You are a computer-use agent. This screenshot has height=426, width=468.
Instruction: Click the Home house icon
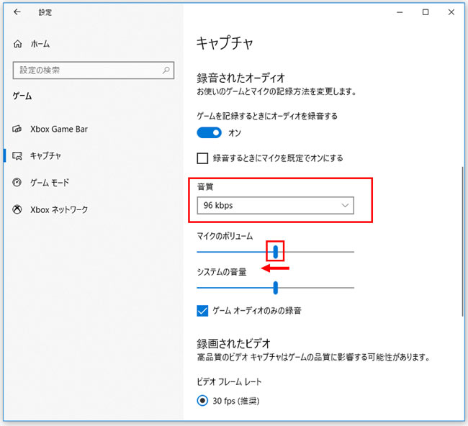click(17, 44)
